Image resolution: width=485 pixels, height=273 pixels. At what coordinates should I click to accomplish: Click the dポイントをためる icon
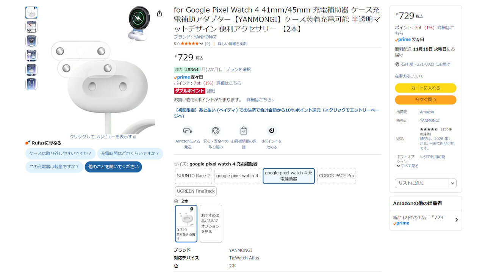271,130
